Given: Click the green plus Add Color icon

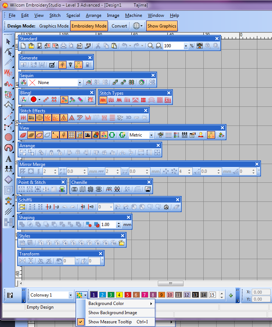Looking at the screenshot, I should (231, 295).
